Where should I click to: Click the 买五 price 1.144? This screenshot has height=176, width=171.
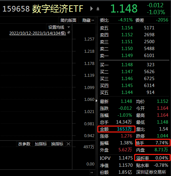pos(127,92)
